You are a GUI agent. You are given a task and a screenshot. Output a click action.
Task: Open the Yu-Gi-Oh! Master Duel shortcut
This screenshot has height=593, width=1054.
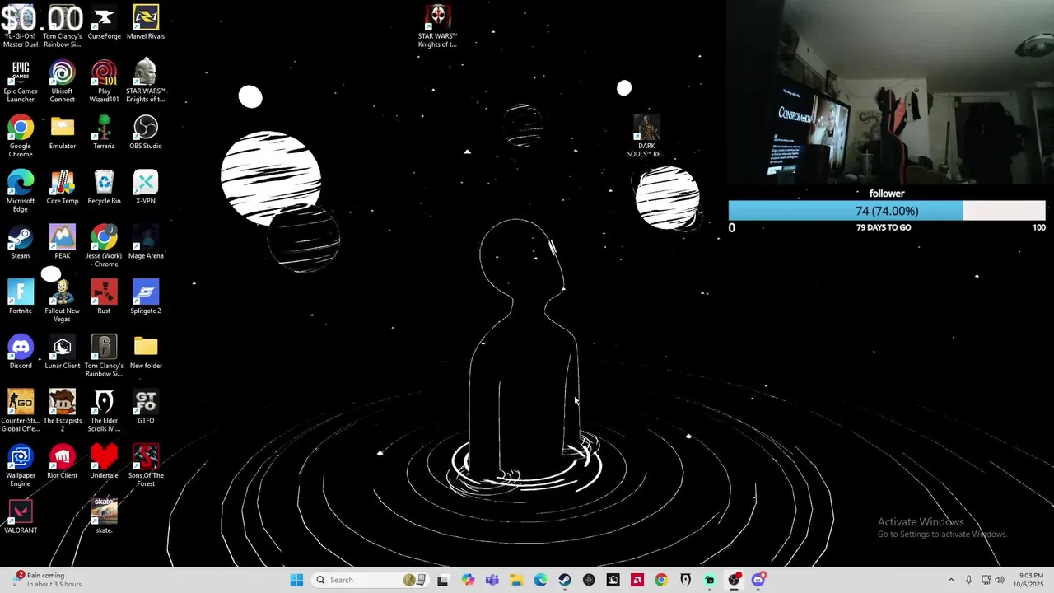coord(21,25)
